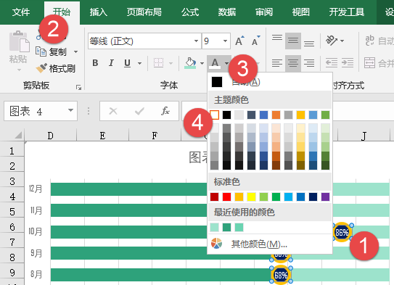394x285 pixels.
Task: Switch to the View (视图) tab
Action: [301, 12]
